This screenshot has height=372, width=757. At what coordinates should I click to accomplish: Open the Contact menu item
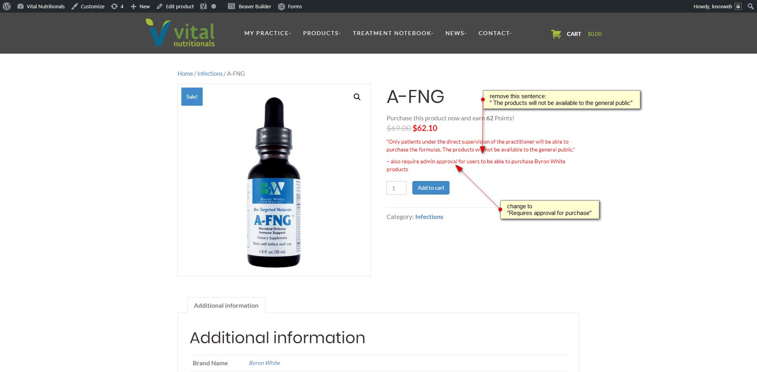(x=495, y=33)
